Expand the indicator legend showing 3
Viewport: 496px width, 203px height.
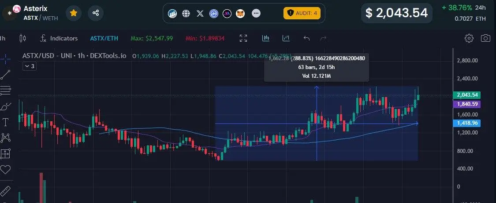(29, 66)
